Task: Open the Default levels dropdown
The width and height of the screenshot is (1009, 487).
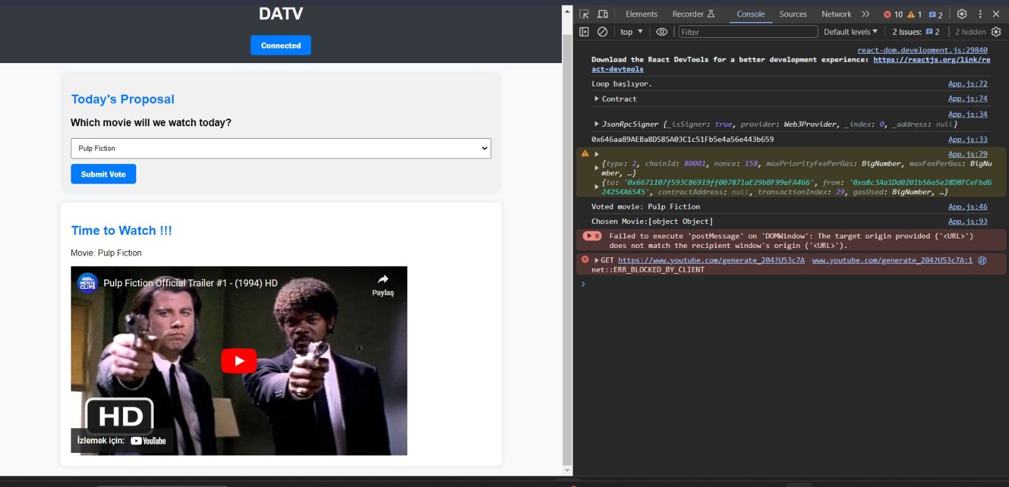Action: [x=850, y=32]
